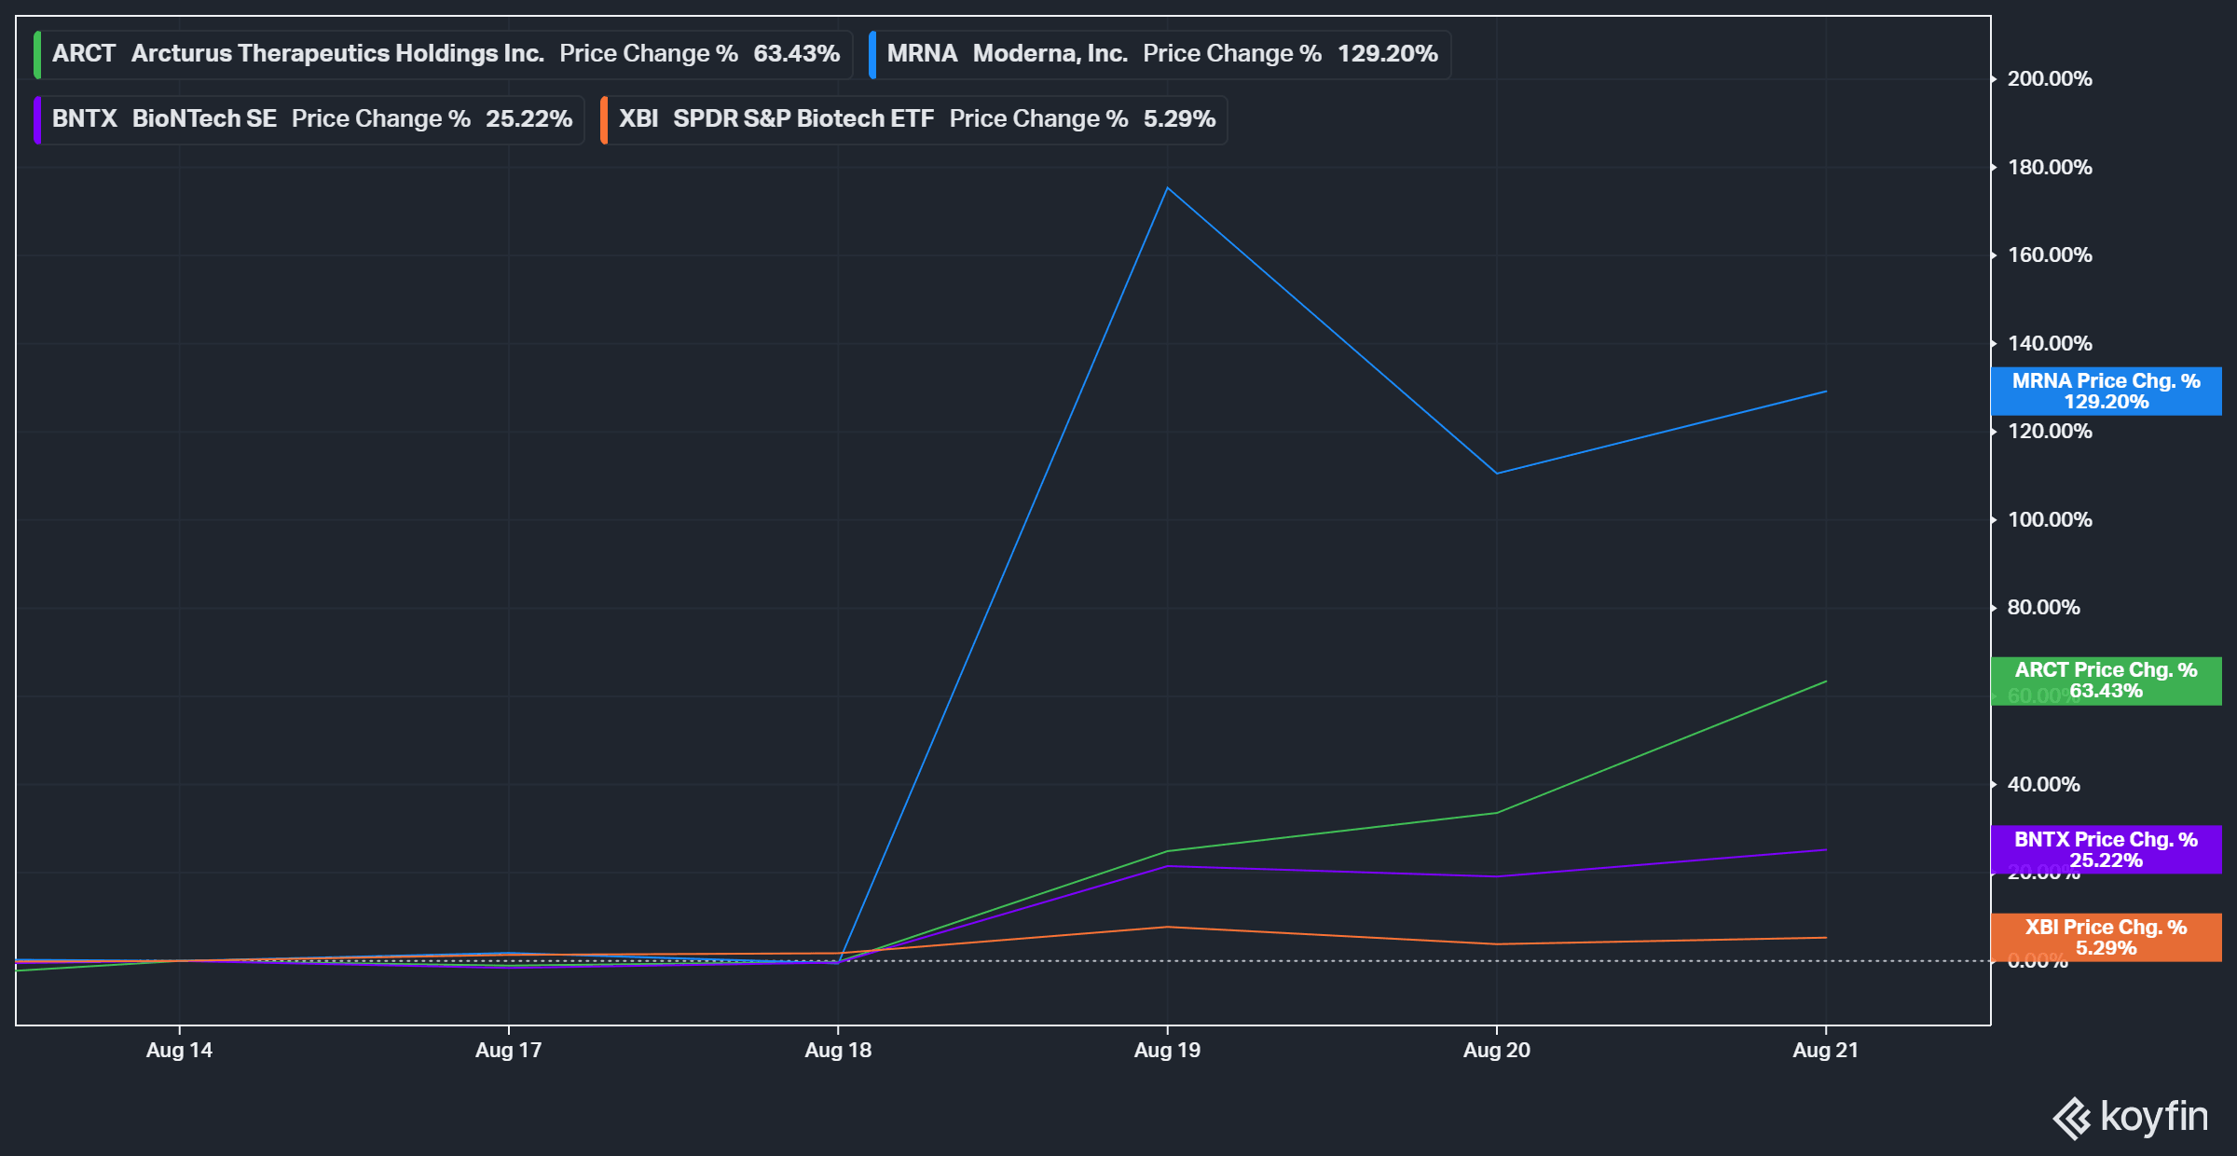The width and height of the screenshot is (2237, 1156).
Task: Click the purple BNTX line point at Aug 19
Action: pyautogui.click(x=1167, y=866)
